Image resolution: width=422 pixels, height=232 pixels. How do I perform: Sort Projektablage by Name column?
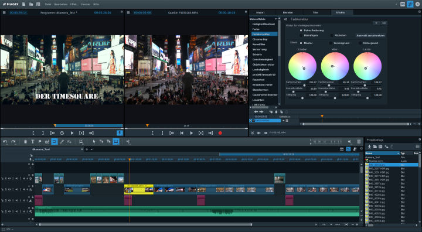382,153
